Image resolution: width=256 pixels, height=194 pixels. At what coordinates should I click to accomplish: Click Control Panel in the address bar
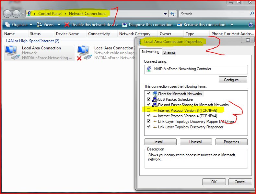(50, 14)
